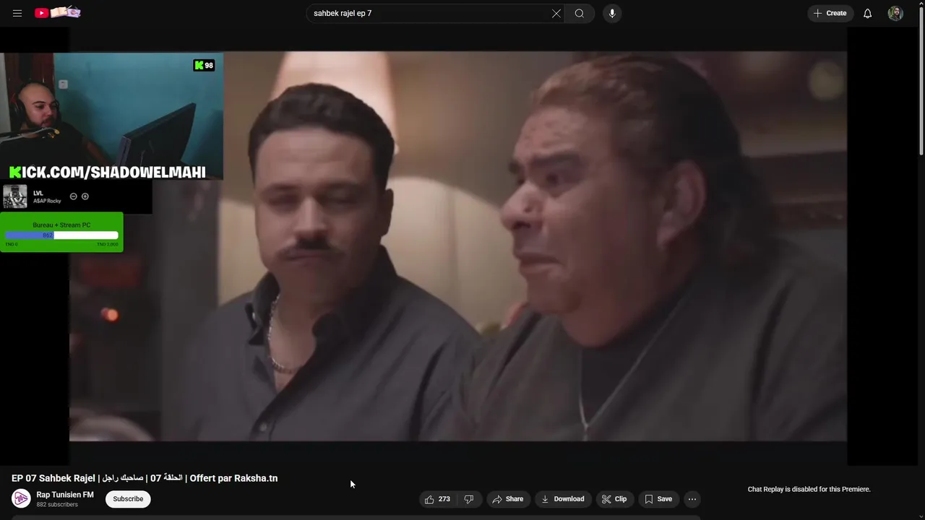Open notifications bell
This screenshot has width=925, height=520.
pos(867,13)
